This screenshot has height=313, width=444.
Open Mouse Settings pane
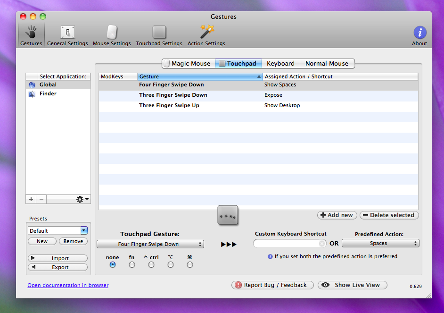pyautogui.click(x=112, y=35)
